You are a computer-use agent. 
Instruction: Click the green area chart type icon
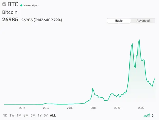pyautogui.click(x=147, y=115)
